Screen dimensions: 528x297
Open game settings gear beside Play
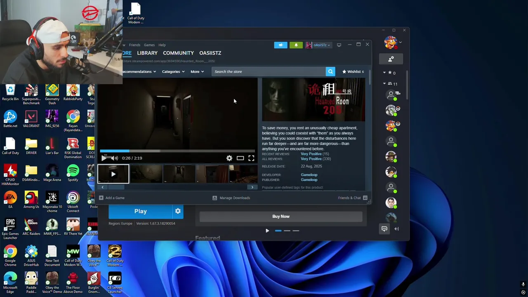pos(178,211)
